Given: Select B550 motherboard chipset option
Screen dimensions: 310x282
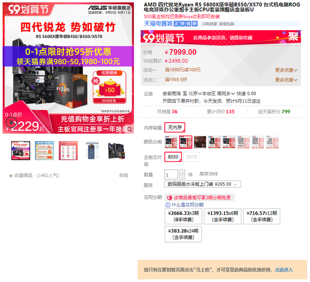Looking at the screenshot, I should pos(173,157).
